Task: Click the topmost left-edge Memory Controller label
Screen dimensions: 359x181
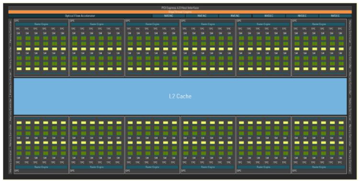Action: 11,32
